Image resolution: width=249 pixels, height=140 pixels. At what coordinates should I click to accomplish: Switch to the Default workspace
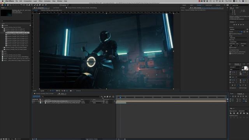click(184, 5)
